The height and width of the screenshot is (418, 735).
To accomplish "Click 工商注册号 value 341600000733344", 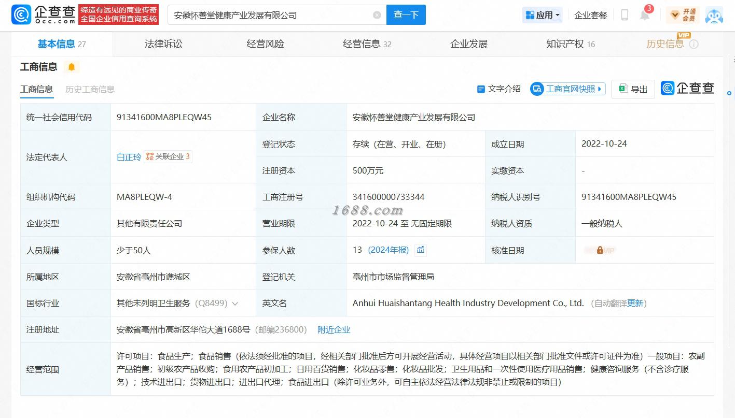I will [389, 197].
